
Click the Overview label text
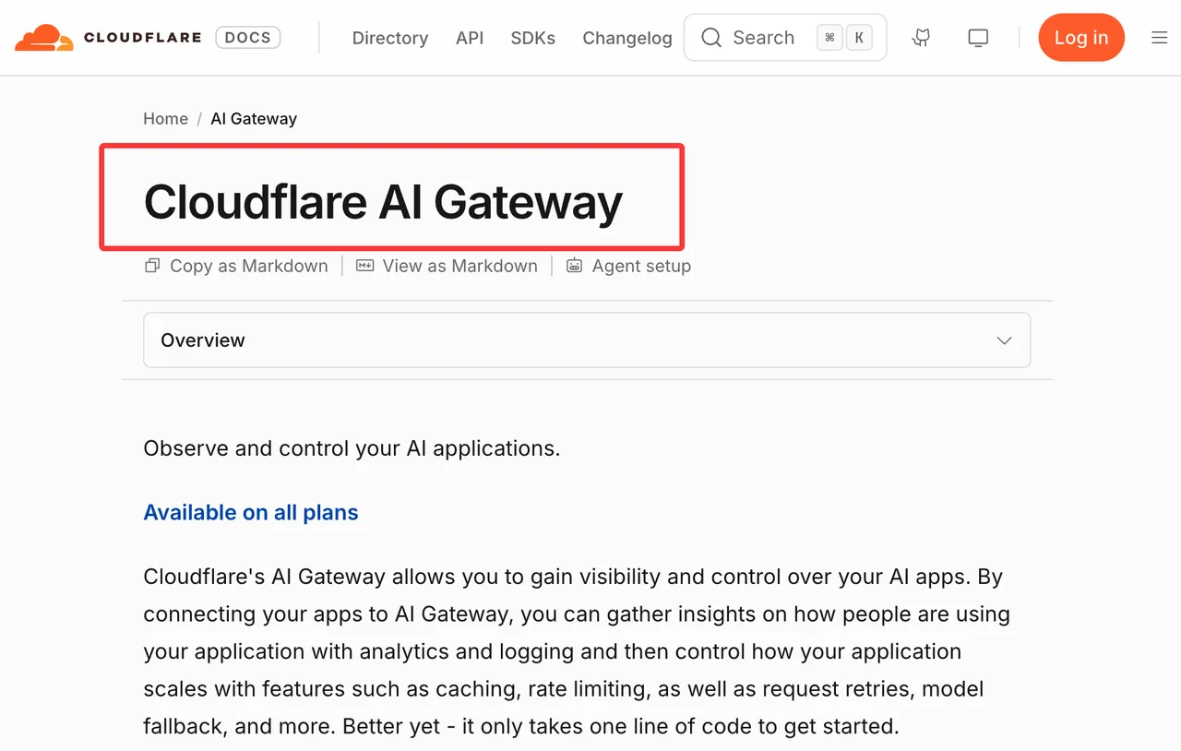tap(203, 340)
